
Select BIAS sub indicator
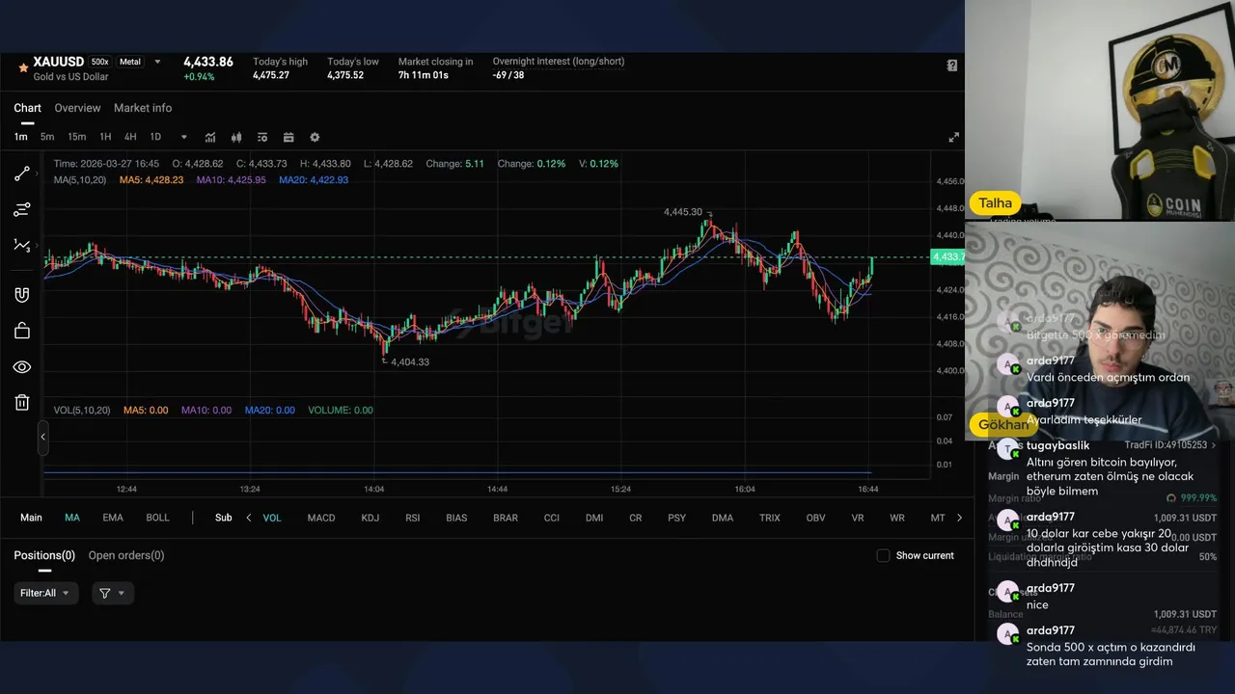pyautogui.click(x=456, y=518)
